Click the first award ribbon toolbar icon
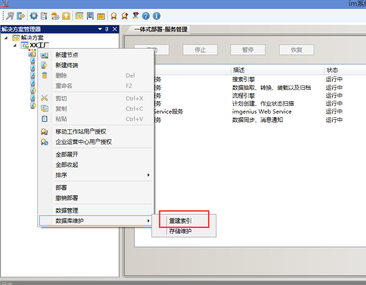The image size is (366, 285). 114,16
